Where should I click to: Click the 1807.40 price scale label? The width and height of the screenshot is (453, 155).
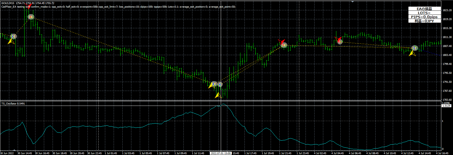click(x=447, y=46)
